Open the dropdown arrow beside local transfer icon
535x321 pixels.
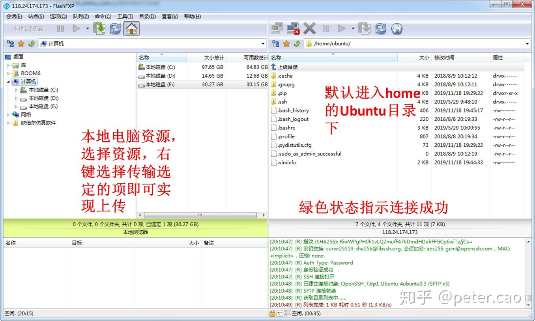87,28
